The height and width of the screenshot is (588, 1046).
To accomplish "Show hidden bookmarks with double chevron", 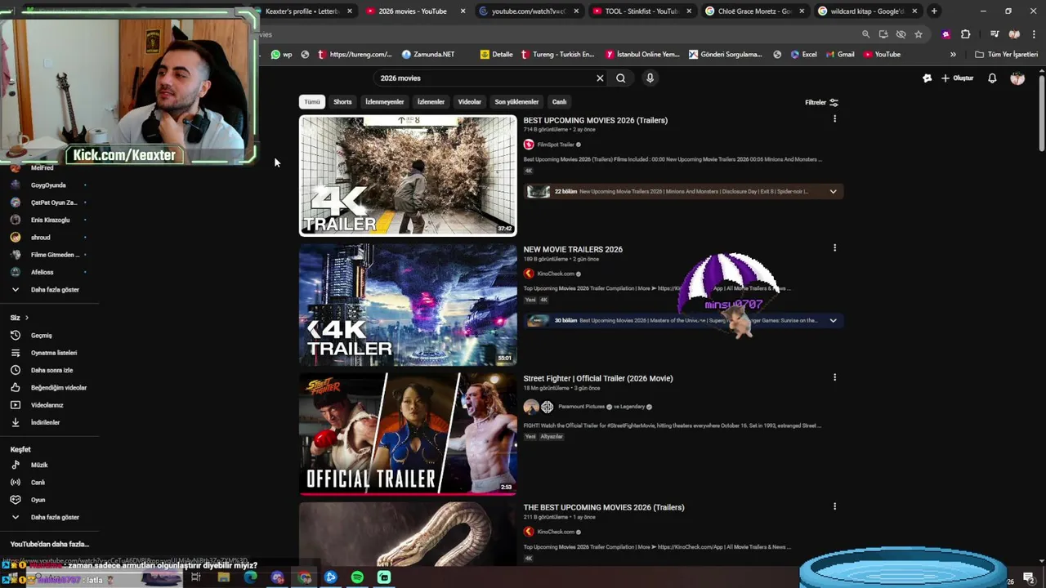I will coord(953,55).
